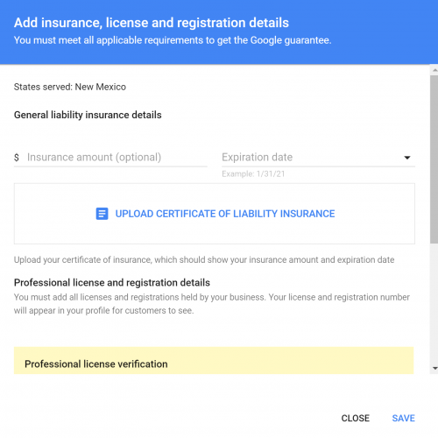Click 'General liability insurance details' heading
438x438 pixels.
[x=88, y=115]
